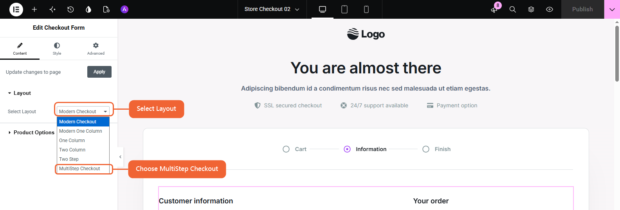Click the Logo image in preview
Viewport: 620px width, 210px height.
pyautogui.click(x=366, y=34)
